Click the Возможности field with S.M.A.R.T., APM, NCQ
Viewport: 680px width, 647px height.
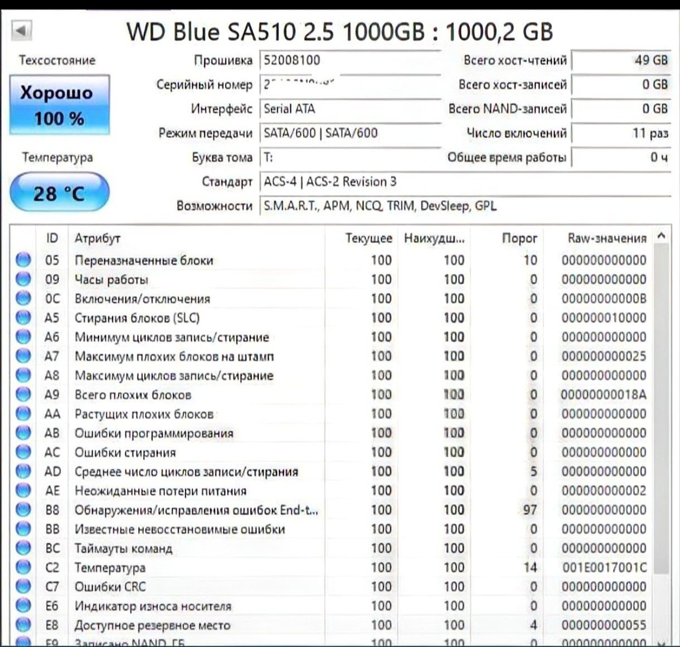point(465,206)
